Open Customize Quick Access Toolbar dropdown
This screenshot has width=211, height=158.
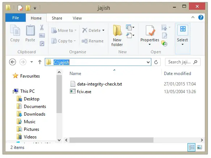pos(35,8)
